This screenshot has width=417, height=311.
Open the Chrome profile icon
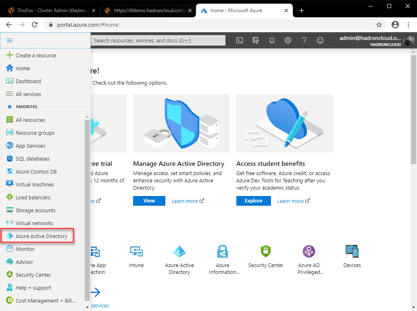tap(395, 25)
